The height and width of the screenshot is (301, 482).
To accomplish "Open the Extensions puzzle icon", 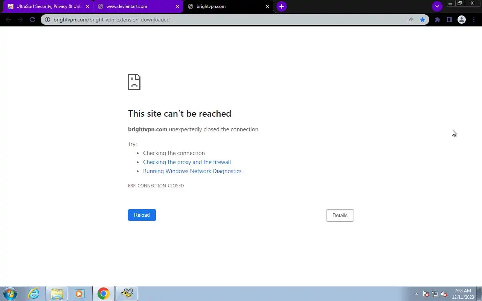I will coord(438,20).
